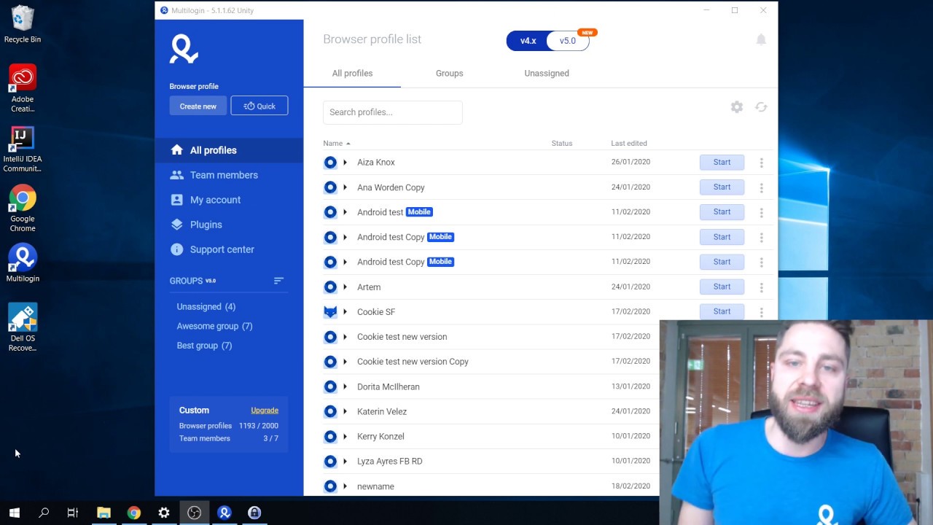Open OBS Studio from taskbar
The image size is (933, 525).
194,513
